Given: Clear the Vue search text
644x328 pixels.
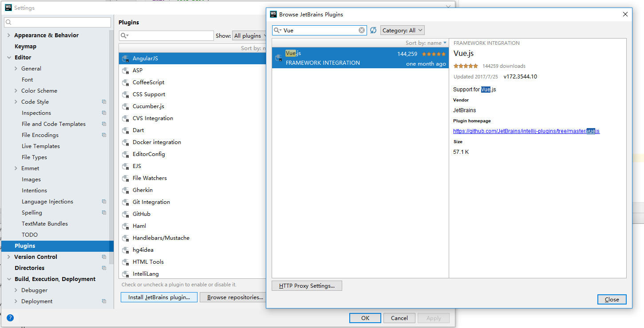Looking at the screenshot, I should [x=362, y=30].
